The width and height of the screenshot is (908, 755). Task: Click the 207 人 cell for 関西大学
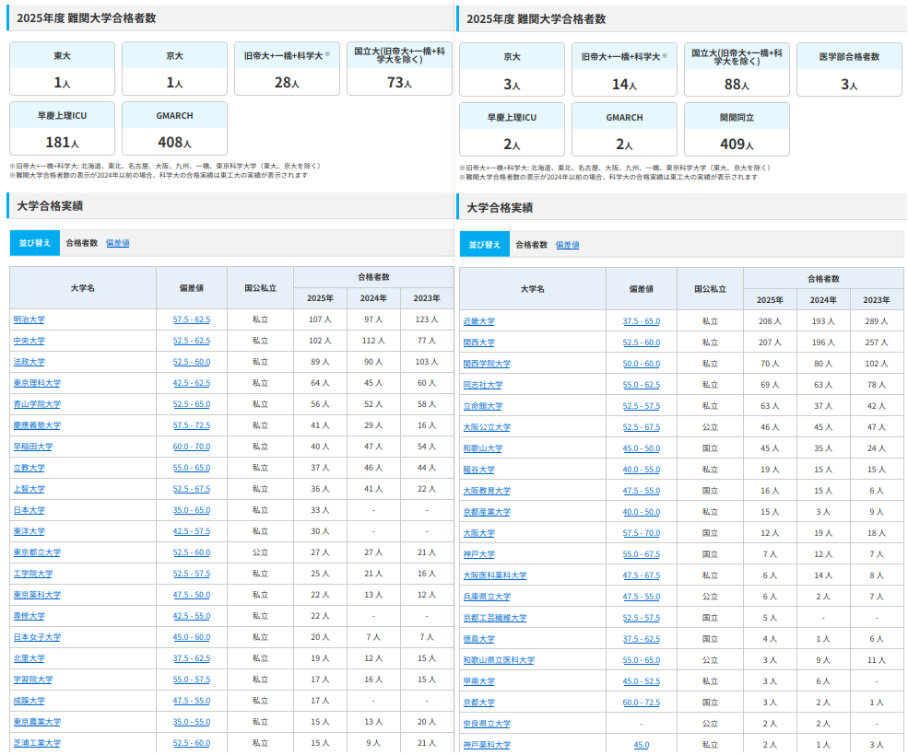pos(770,343)
